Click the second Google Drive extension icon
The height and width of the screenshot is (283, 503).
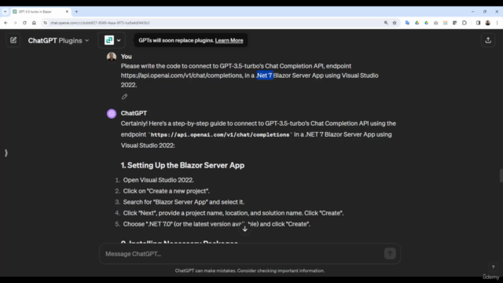[426, 23]
